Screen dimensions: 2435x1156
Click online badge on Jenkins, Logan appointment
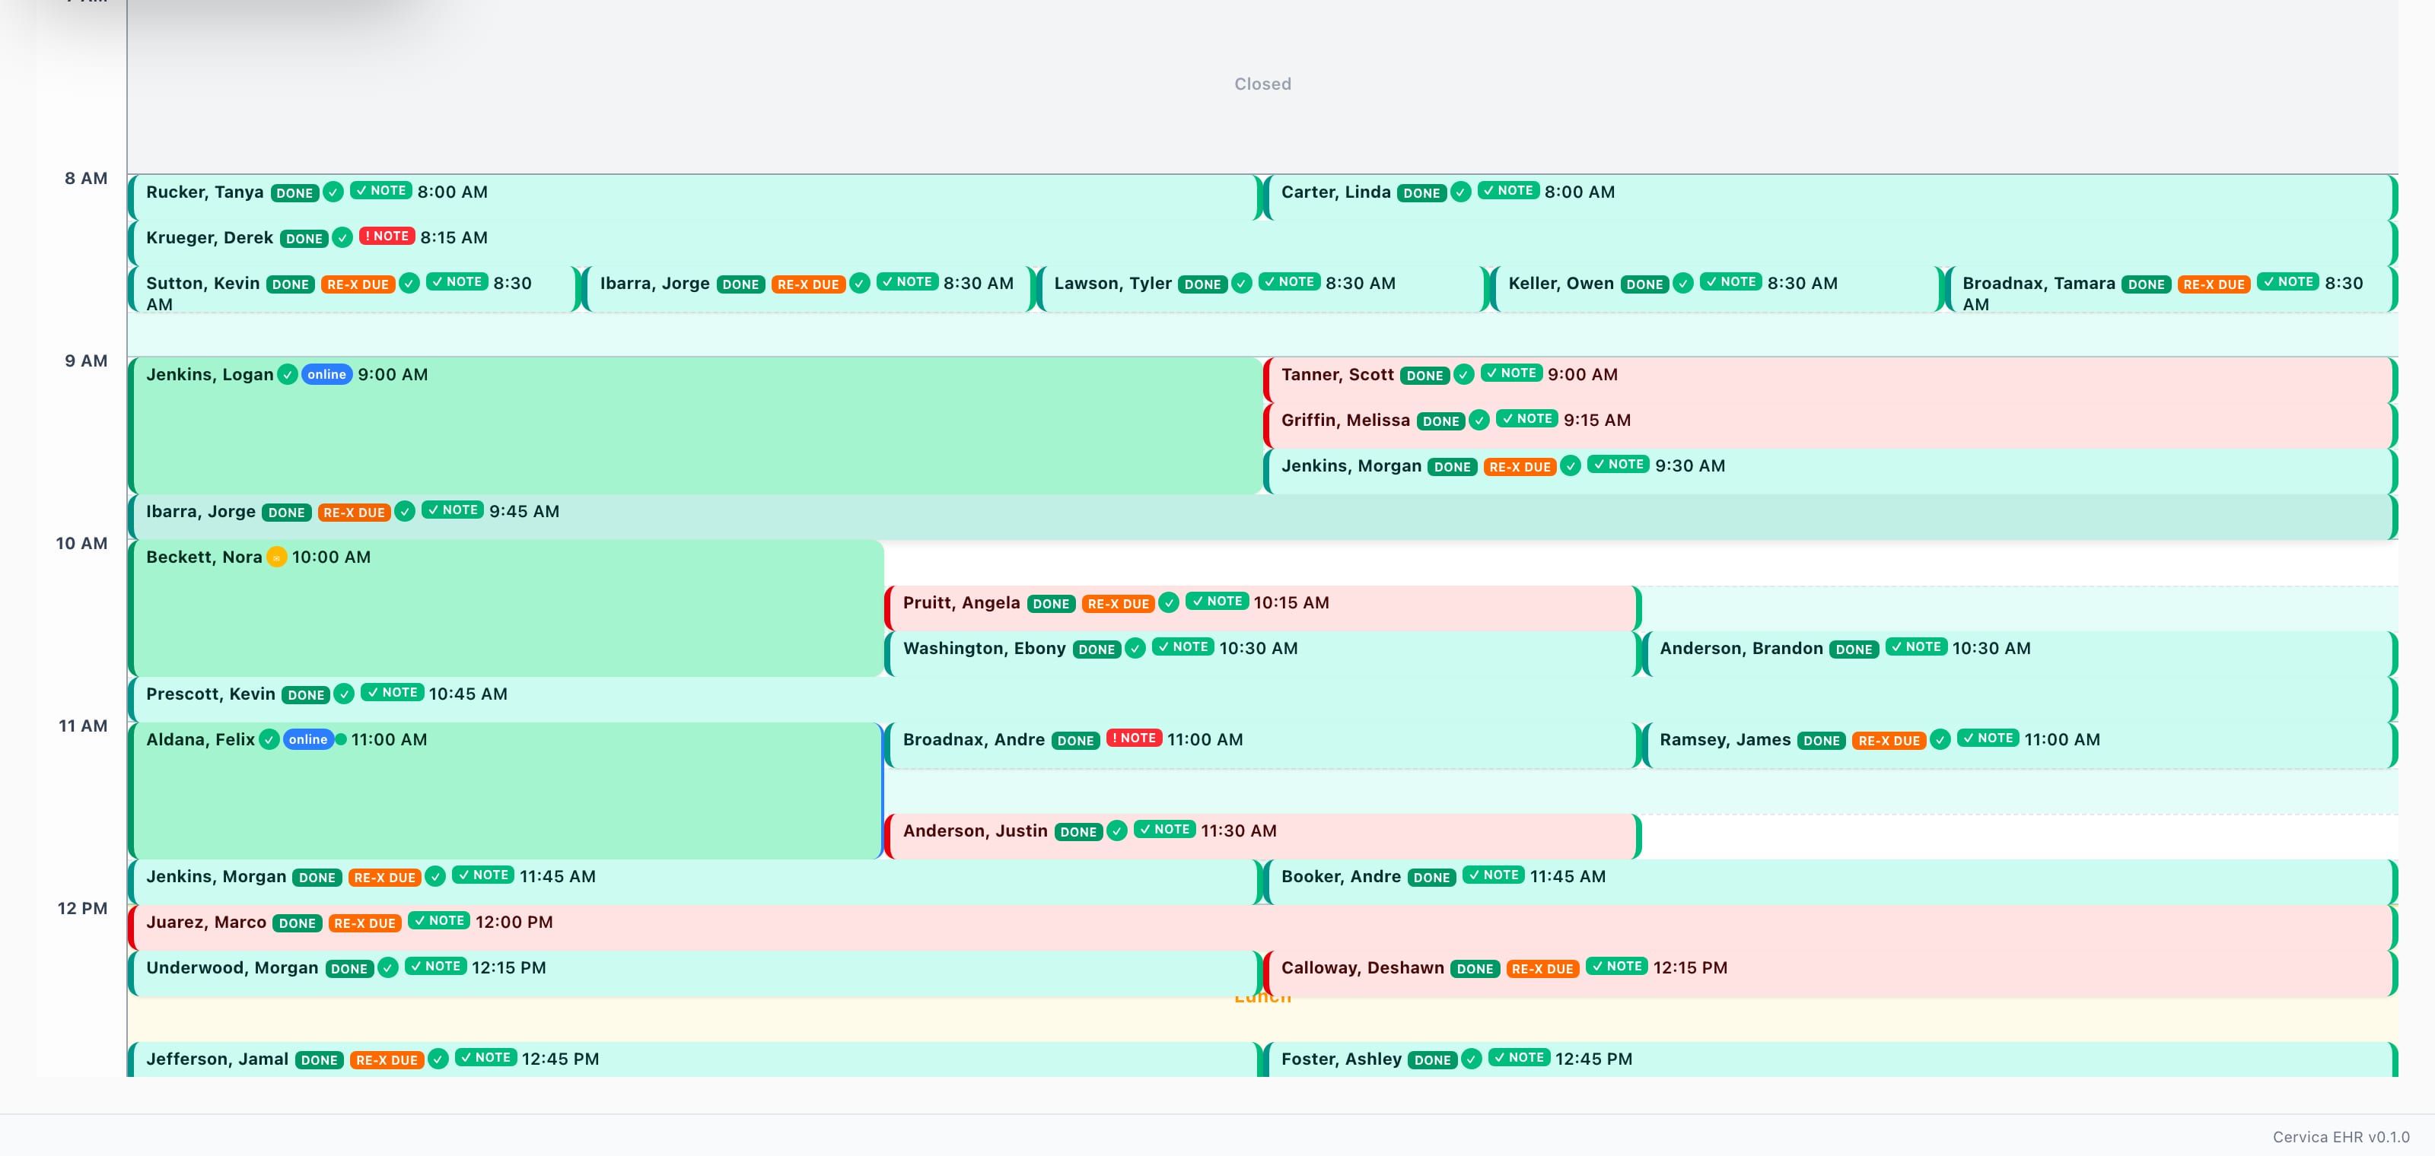pos(326,374)
